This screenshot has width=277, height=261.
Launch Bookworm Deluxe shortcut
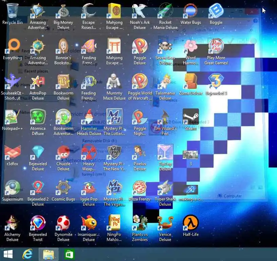coord(63,82)
